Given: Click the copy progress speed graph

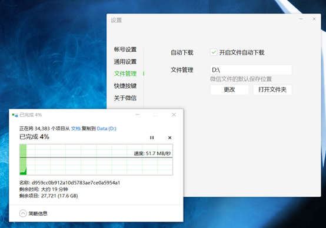Looking at the screenshot, I should point(96,159).
